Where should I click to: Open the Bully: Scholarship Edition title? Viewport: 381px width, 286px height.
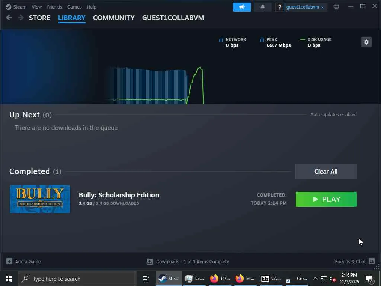point(119,195)
